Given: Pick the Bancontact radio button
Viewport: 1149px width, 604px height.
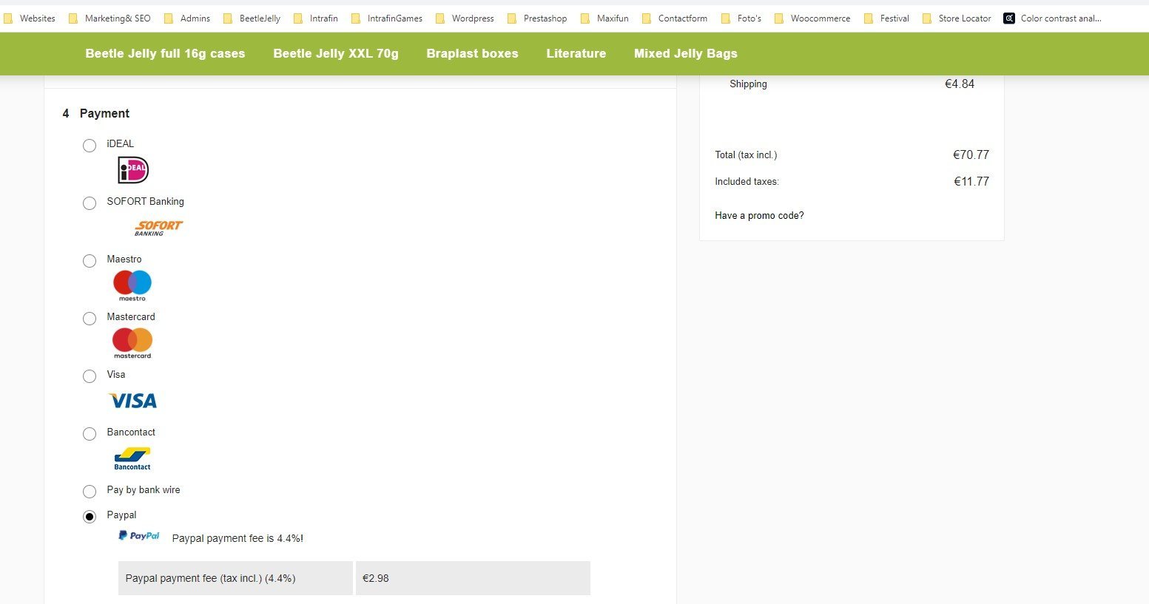Looking at the screenshot, I should coord(90,434).
